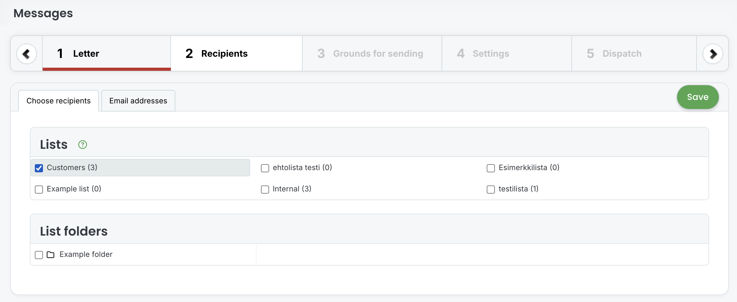
Task: Click the Example folder icon
Action: coord(50,255)
